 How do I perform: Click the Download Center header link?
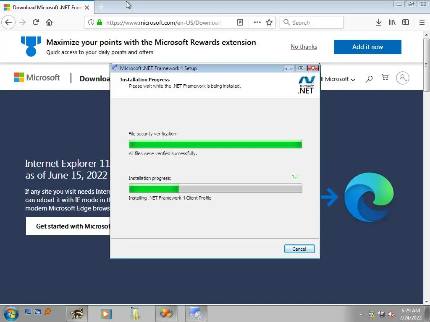tap(94, 78)
